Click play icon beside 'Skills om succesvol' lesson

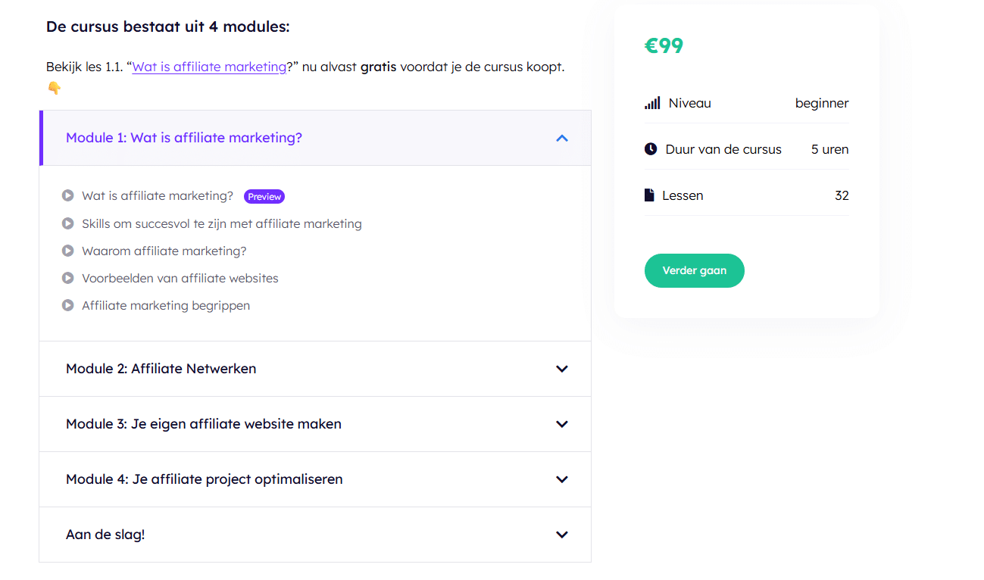68,223
